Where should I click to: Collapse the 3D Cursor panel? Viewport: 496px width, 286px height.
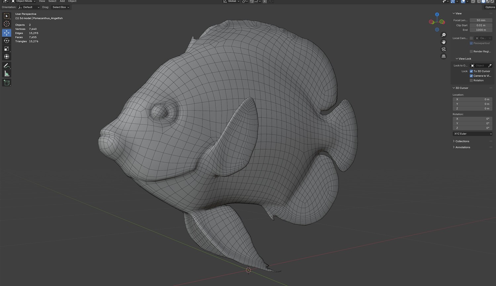tap(454, 88)
